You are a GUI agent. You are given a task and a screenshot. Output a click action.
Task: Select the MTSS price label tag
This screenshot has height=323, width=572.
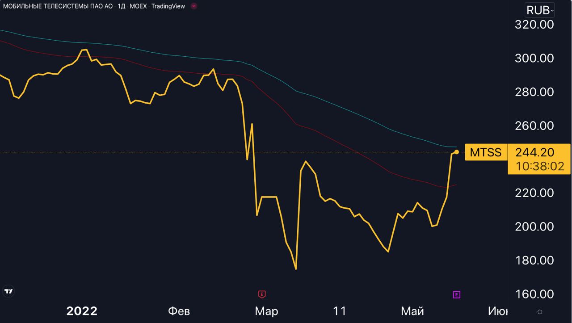pos(486,152)
